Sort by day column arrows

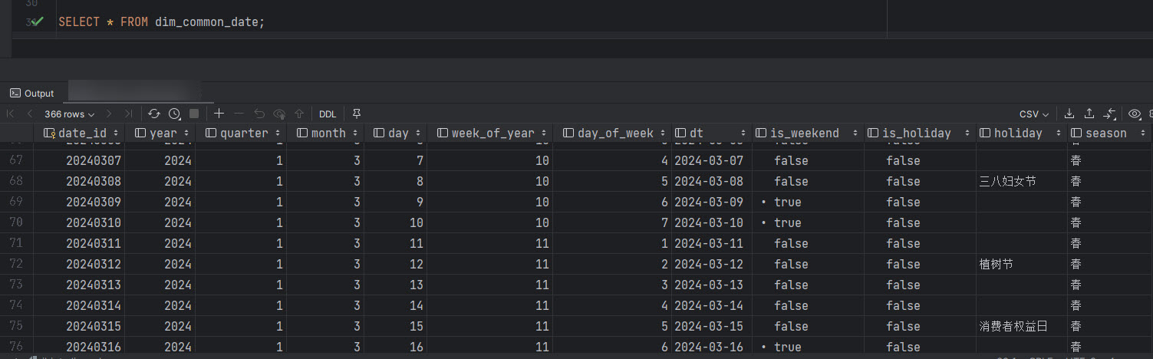coord(418,133)
